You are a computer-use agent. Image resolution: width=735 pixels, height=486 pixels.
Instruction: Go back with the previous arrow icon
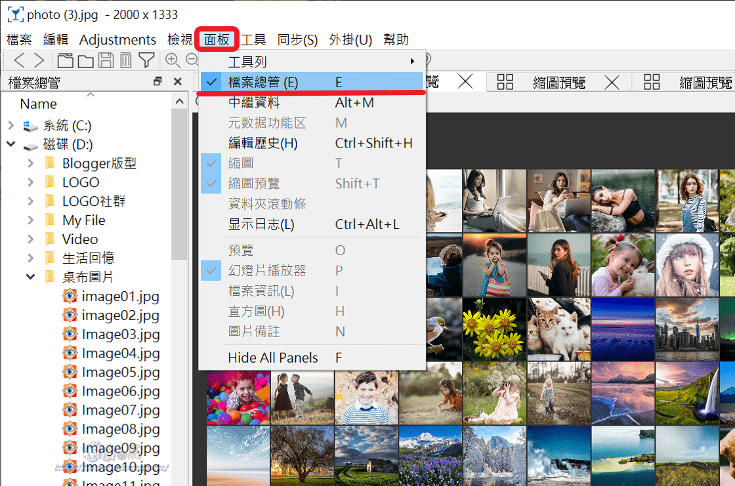click(19, 60)
